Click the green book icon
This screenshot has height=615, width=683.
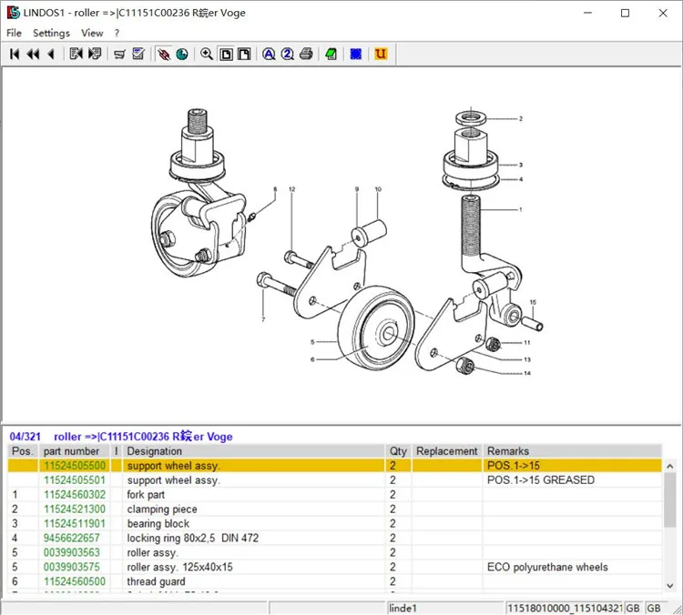click(331, 55)
